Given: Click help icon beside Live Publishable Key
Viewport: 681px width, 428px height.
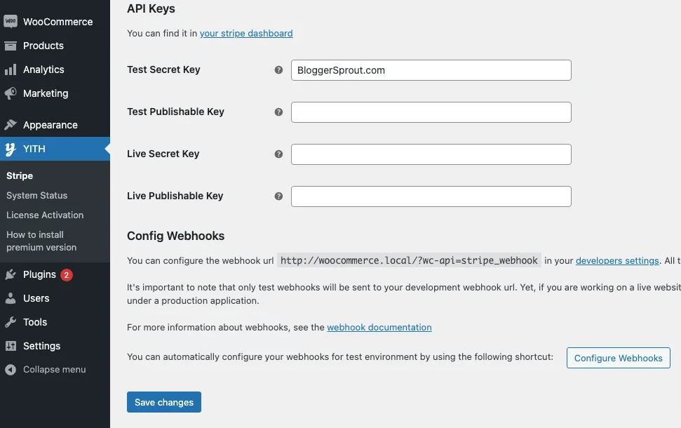Looking at the screenshot, I should pos(278,196).
